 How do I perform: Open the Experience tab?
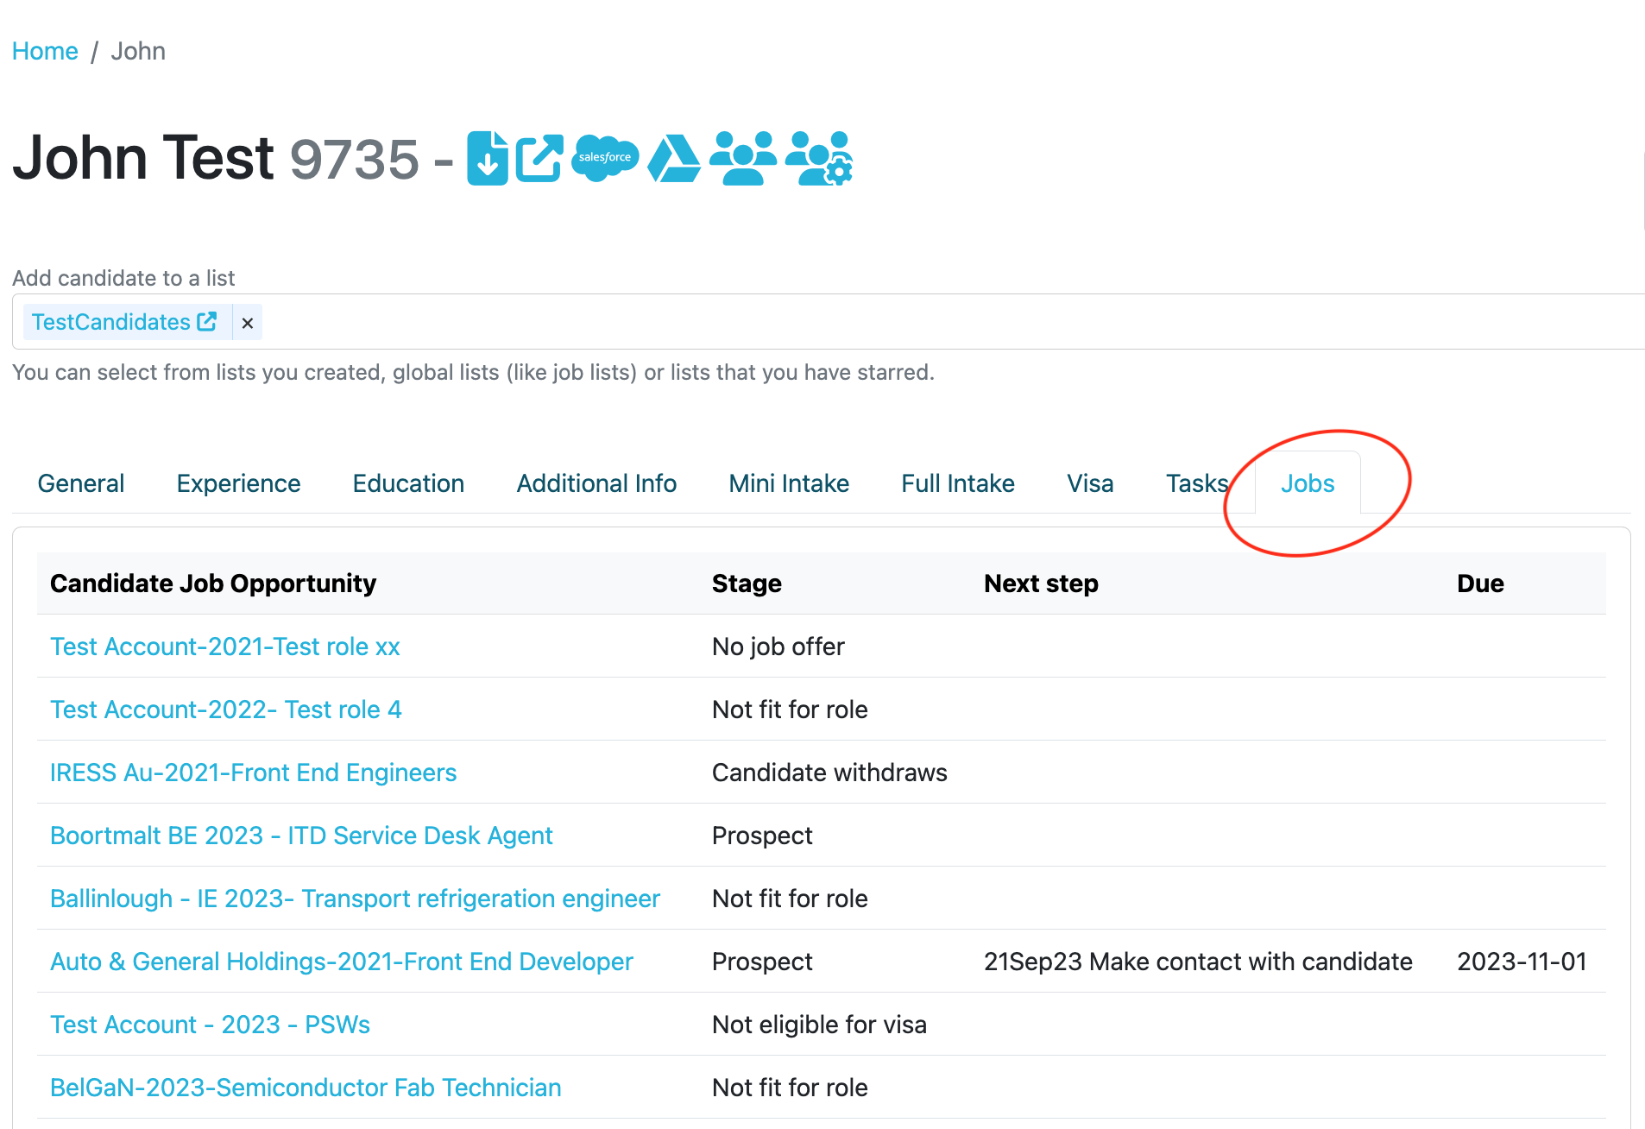(x=238, y=483)
